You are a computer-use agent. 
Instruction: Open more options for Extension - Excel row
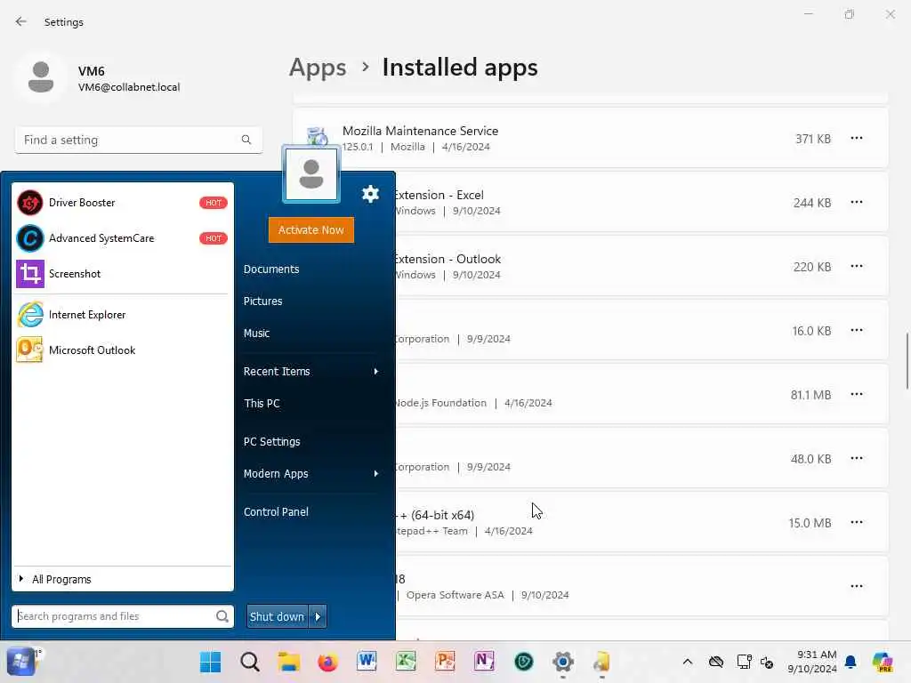[857, 202]
